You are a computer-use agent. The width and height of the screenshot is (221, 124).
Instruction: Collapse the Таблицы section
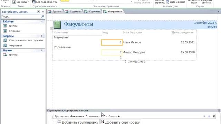click(x=41, y=21)
